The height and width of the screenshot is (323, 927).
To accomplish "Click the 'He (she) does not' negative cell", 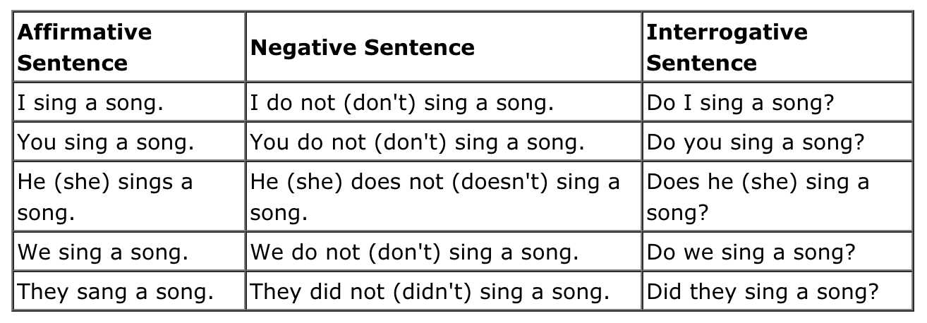I will (435, 197).
